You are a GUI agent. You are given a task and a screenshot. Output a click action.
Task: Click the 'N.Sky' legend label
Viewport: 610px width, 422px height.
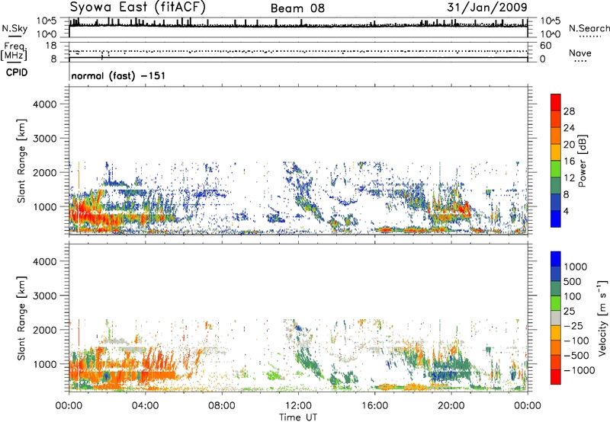[14, 28]
